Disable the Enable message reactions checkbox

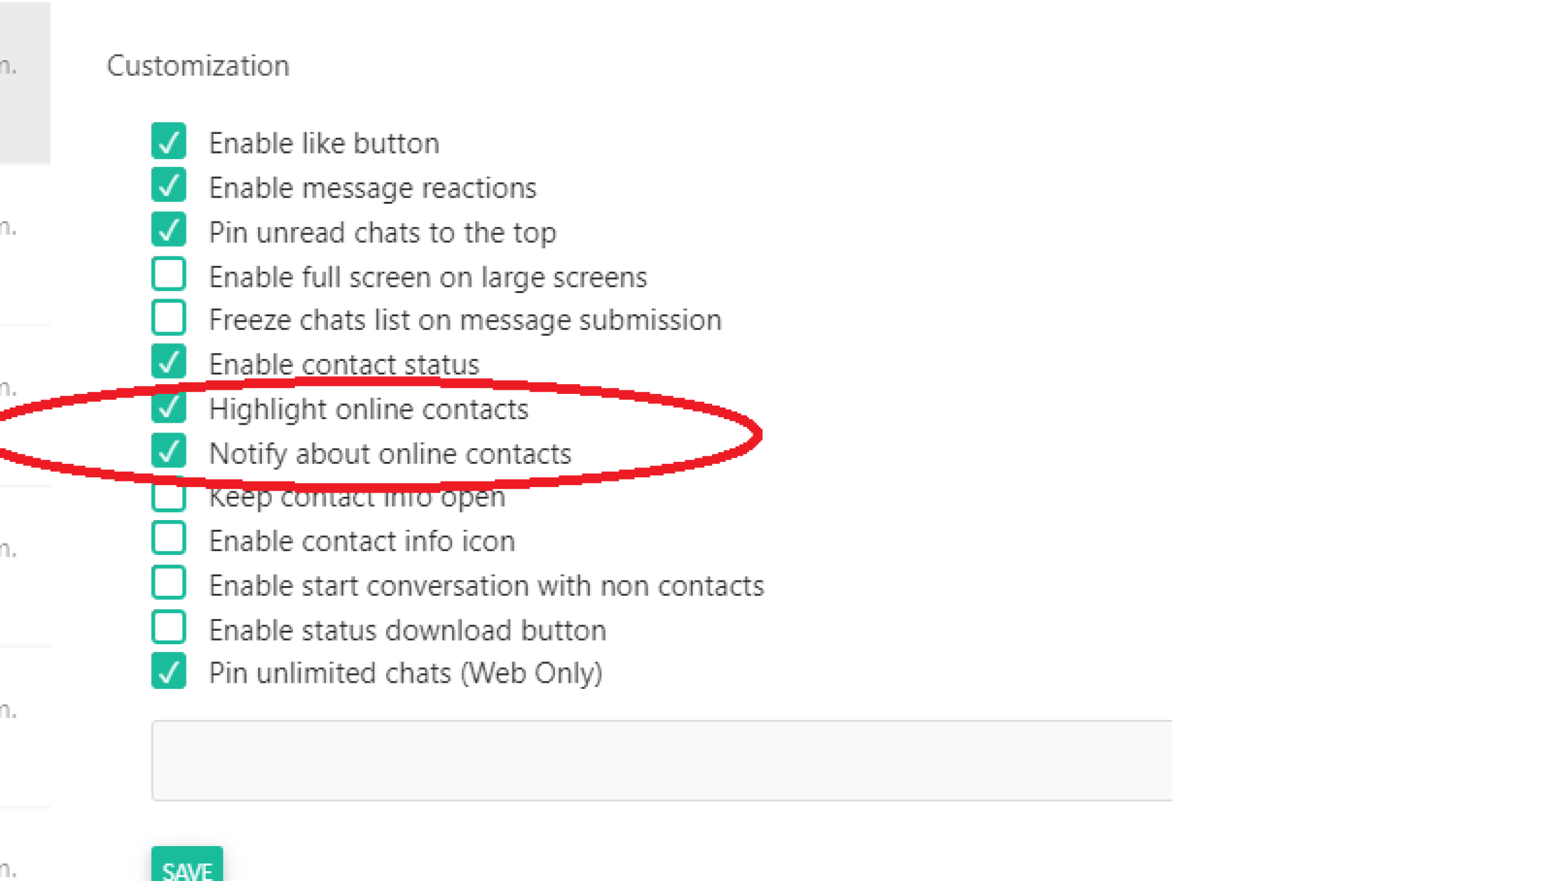click(x=168, y=186)
